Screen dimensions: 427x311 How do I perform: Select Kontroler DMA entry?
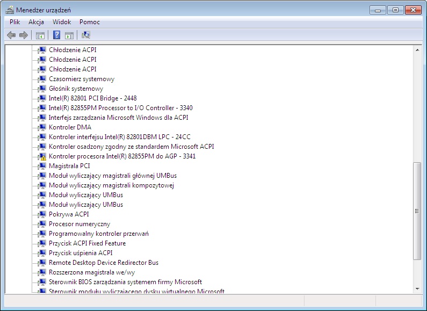coord(70,127)
